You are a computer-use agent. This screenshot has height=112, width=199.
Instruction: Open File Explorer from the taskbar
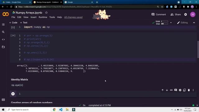(x=67, y=110)
